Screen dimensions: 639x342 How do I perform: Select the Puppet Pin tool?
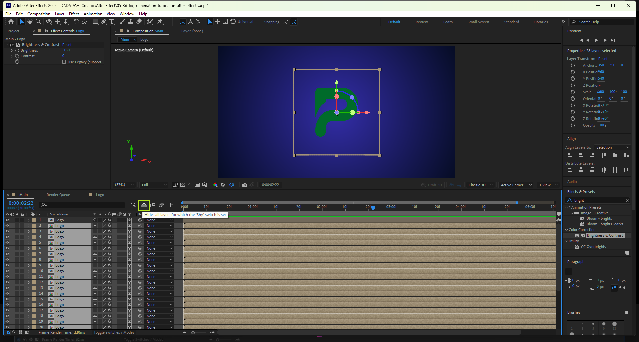160,22
